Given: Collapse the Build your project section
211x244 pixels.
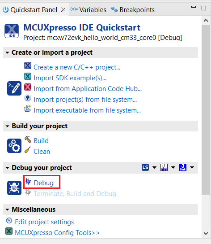Looking at the screenshot, I should [7, 126].
